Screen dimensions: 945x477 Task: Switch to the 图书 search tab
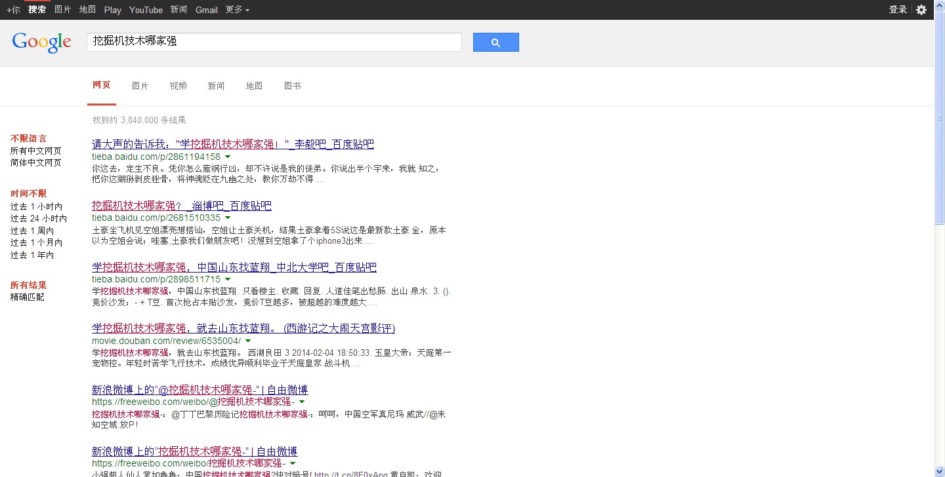(292, 86)
